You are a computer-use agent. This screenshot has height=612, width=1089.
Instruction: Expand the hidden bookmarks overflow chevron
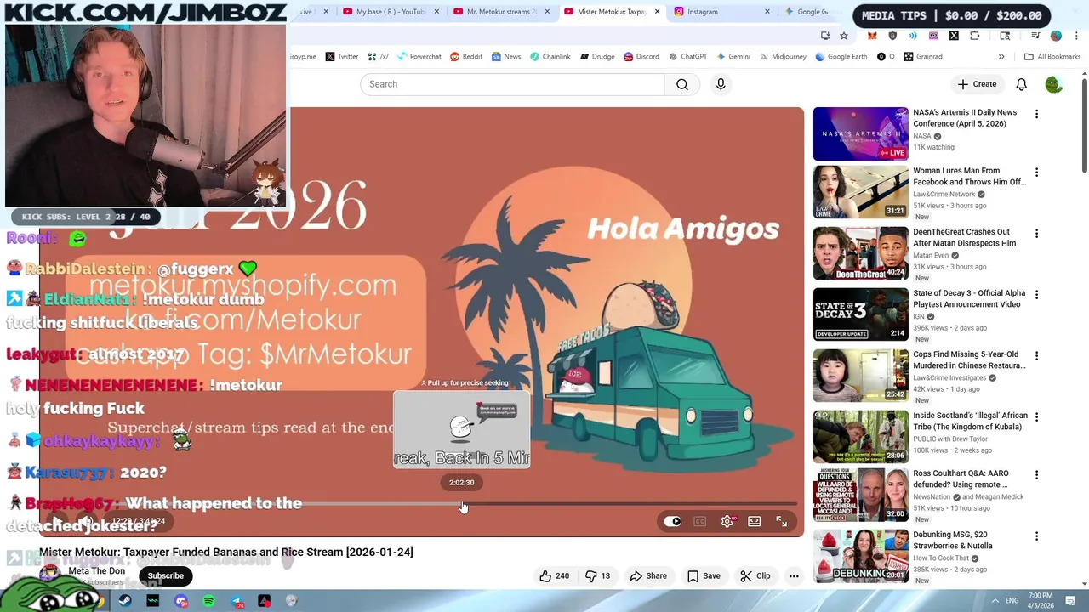(x=1001, y=57)
